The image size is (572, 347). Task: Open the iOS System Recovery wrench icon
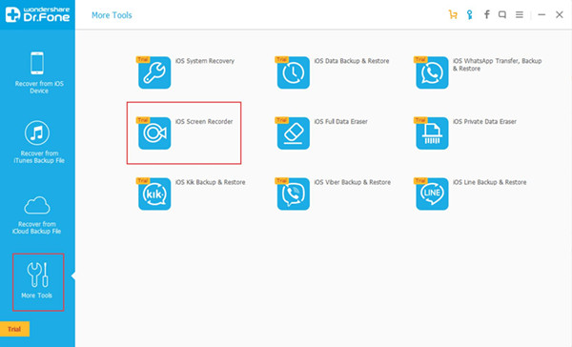click(154, 72)
